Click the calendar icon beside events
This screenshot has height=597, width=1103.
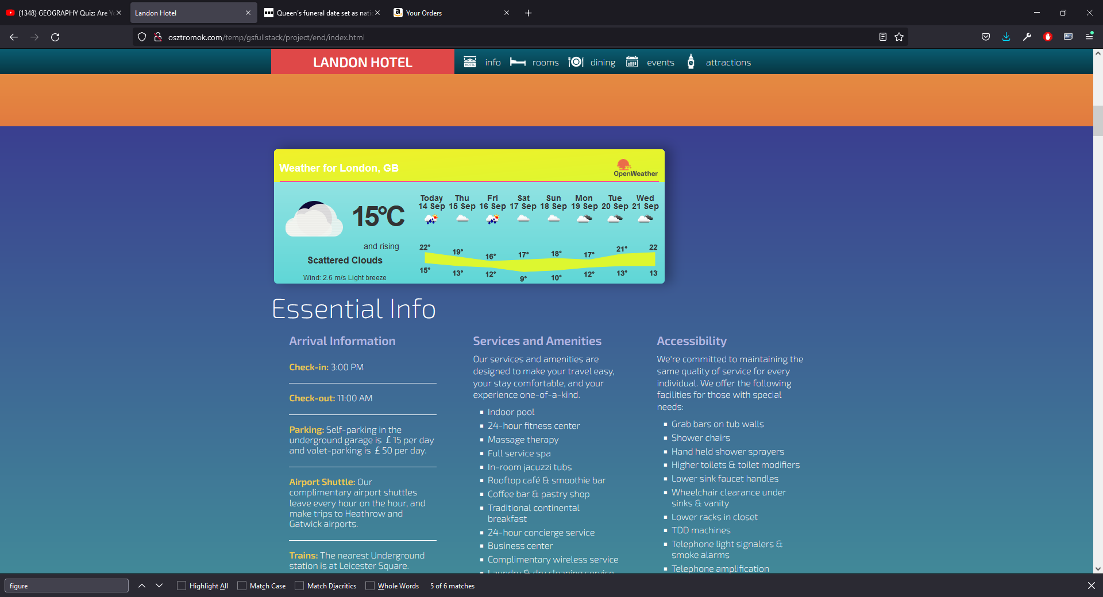coord(632,62)
